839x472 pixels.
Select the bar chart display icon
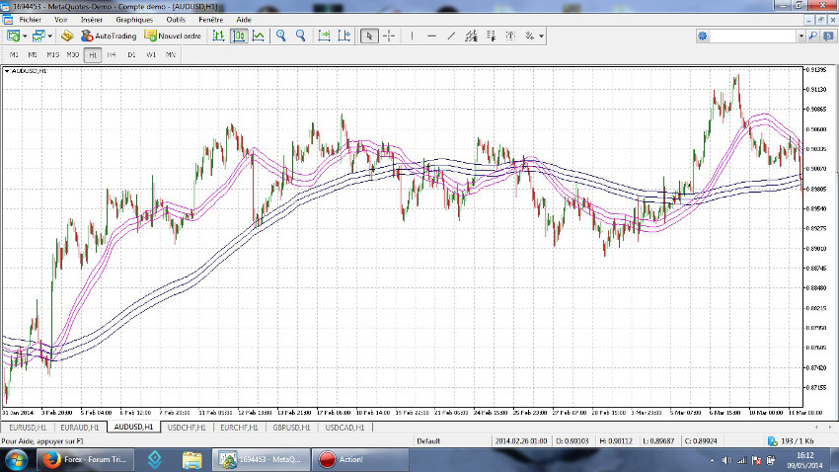(219, 36)
